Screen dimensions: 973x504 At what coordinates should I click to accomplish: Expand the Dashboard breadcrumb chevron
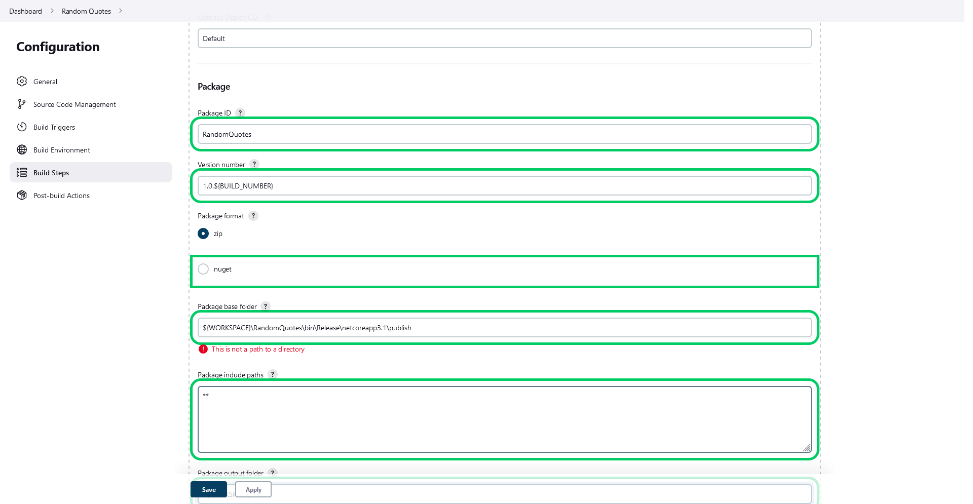pos(52,11)
